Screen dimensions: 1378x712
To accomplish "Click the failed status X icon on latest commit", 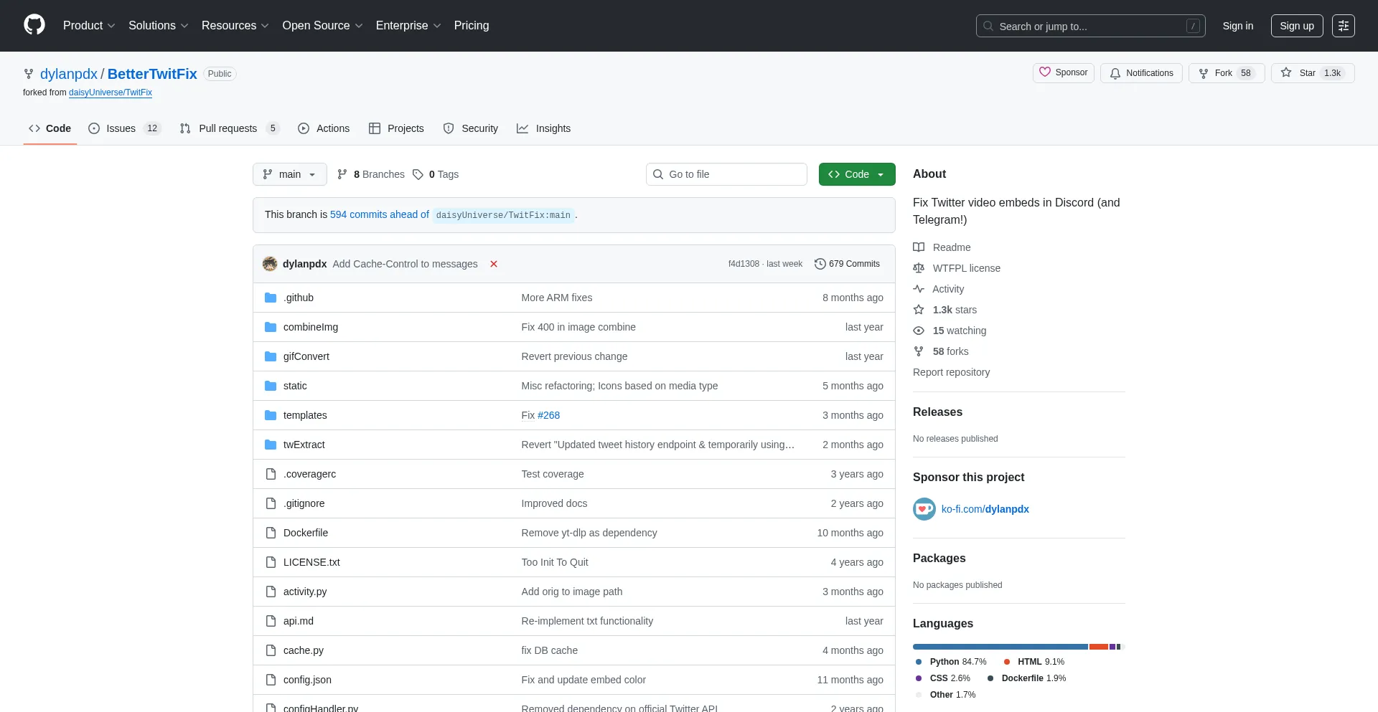I will point(494,264).
